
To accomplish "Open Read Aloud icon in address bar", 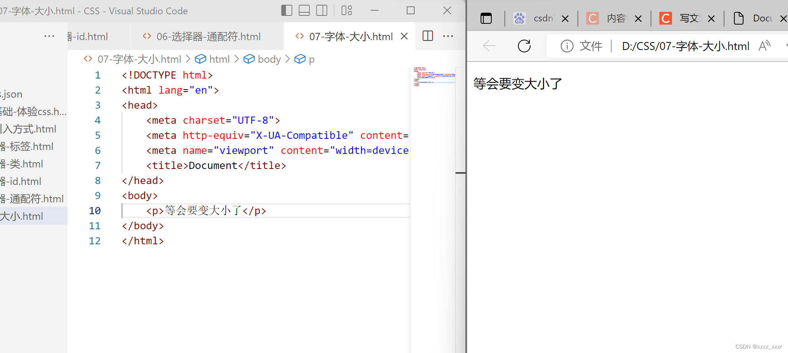I will (765, 46).
